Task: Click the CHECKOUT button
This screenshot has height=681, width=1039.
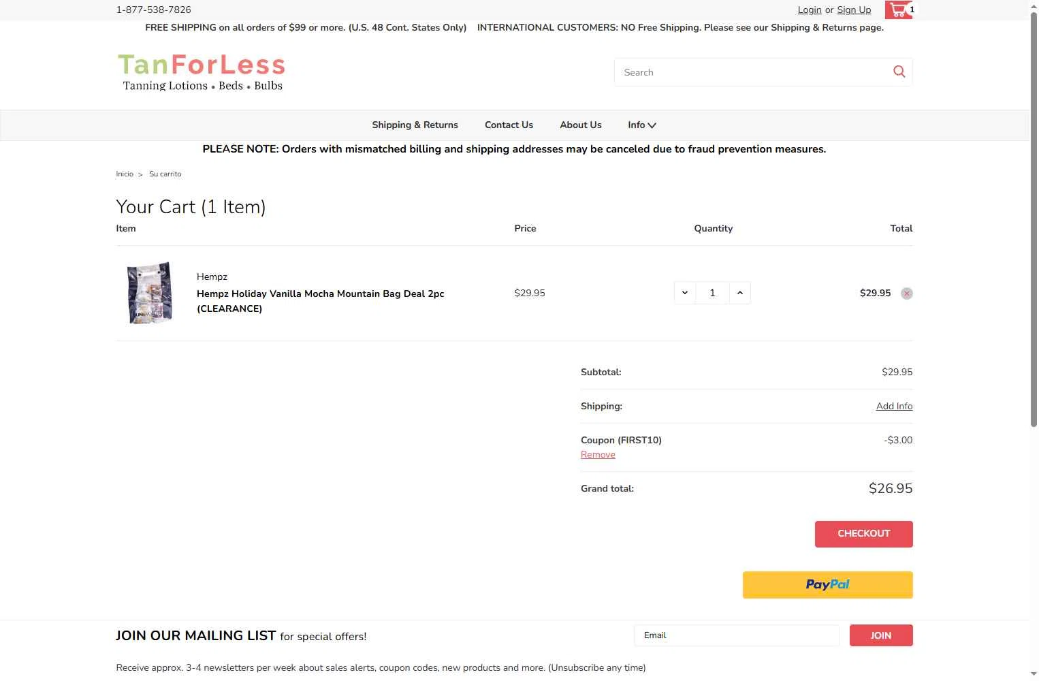Action: (x=863, y=534)
